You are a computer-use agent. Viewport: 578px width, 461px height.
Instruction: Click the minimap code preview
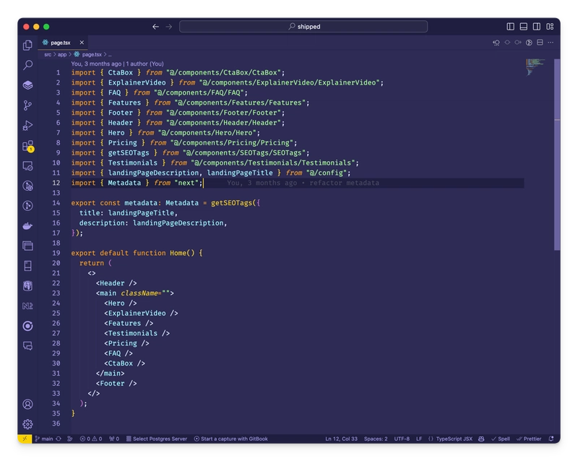535,67
